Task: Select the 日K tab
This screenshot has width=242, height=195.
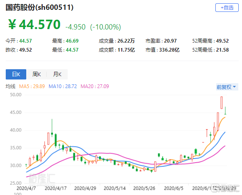Action: (16, 74)
